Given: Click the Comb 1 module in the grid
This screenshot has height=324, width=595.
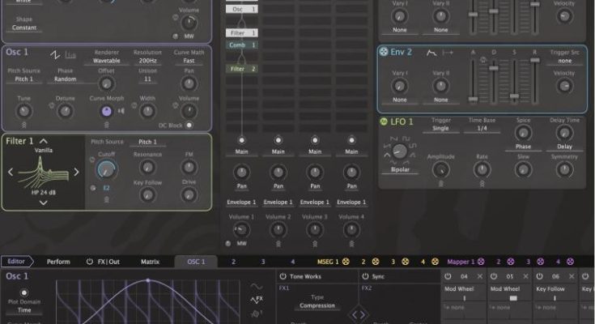Looking at the screenshot, I should [243, 45].
